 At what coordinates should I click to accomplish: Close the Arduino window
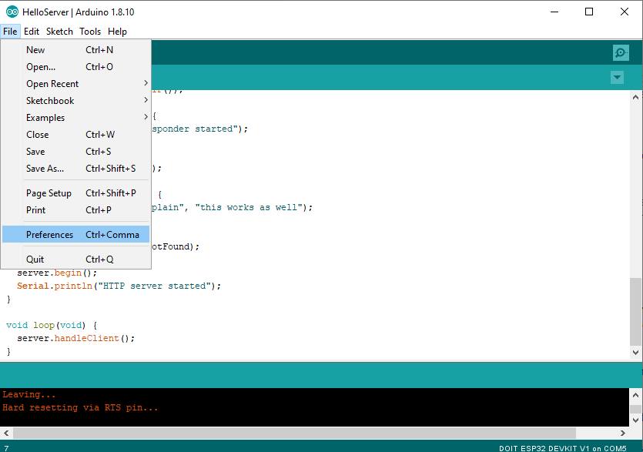point(625,12)
